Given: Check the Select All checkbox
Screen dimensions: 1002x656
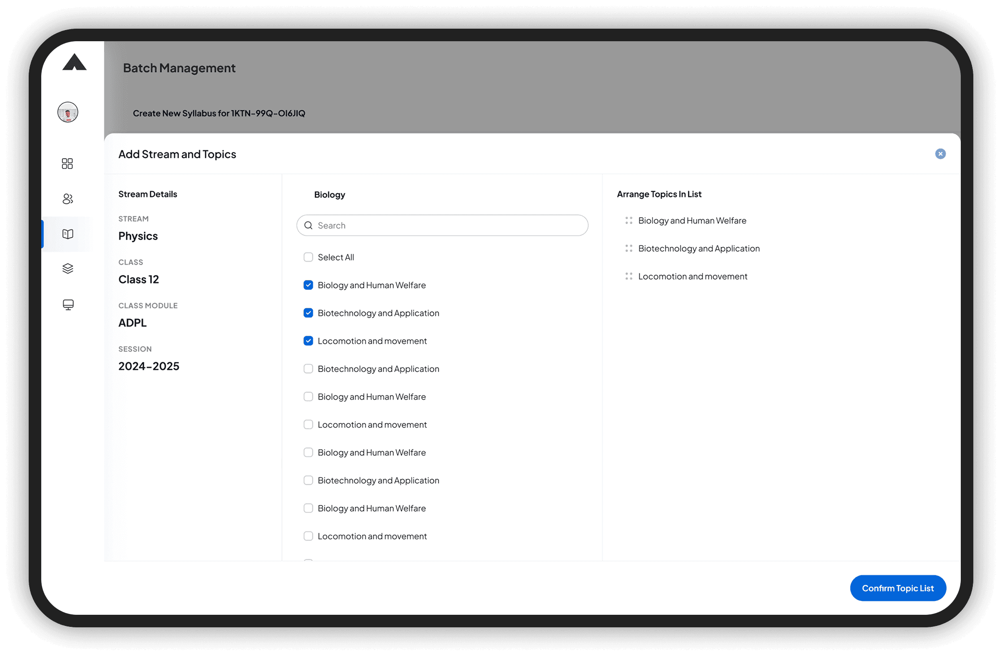Looking at the screenshot, I should click(308, 257).
